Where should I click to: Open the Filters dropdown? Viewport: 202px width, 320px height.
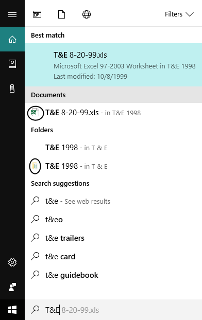179,14
